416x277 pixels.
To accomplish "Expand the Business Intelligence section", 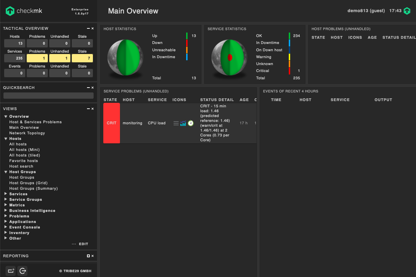I will click(x=6, y=211).
